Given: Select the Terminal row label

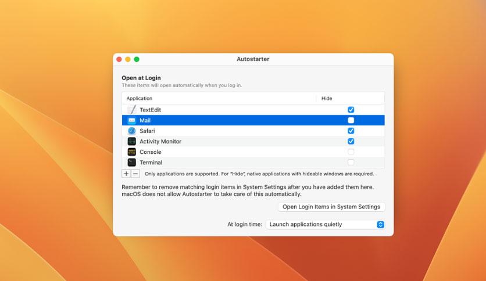Looking at the screenshot, I should [151, 163].
